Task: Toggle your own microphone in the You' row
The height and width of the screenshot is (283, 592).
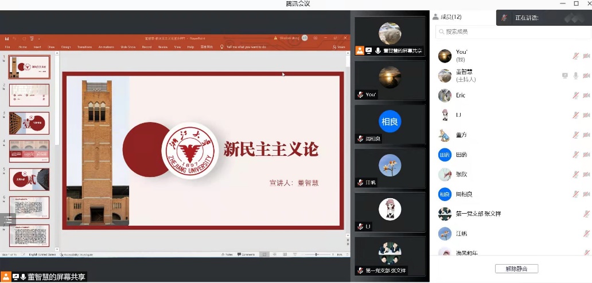Action: [575, 56]
